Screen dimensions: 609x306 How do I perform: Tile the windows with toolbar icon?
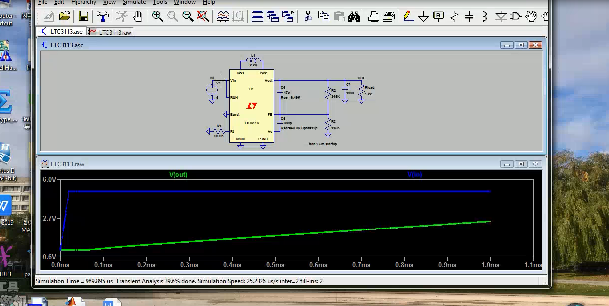tap(257, 16)
